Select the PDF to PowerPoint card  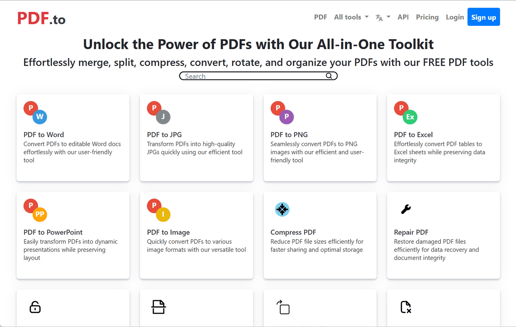pyautogui.click(x=73, y=235)
